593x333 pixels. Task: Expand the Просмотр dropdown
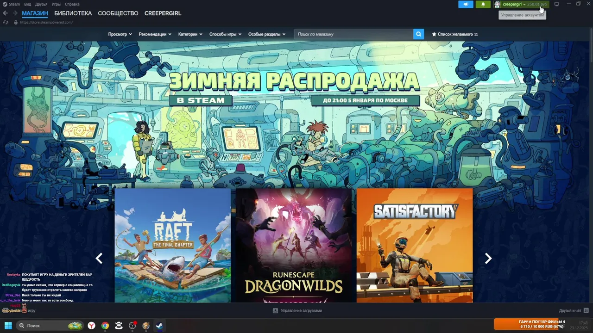pyautogui.click(x=120, y=34)
